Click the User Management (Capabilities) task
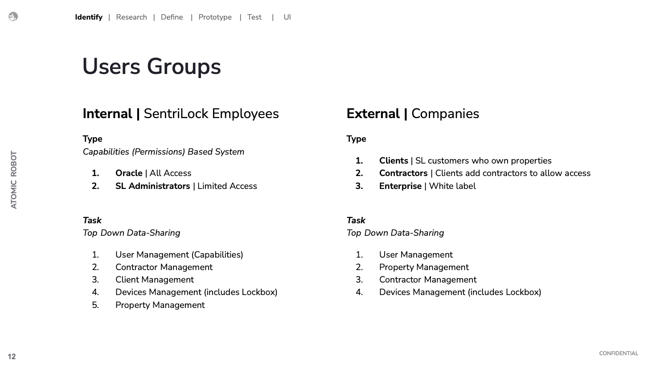The width and height of the screenshot is (656, 369). [179, 255]
